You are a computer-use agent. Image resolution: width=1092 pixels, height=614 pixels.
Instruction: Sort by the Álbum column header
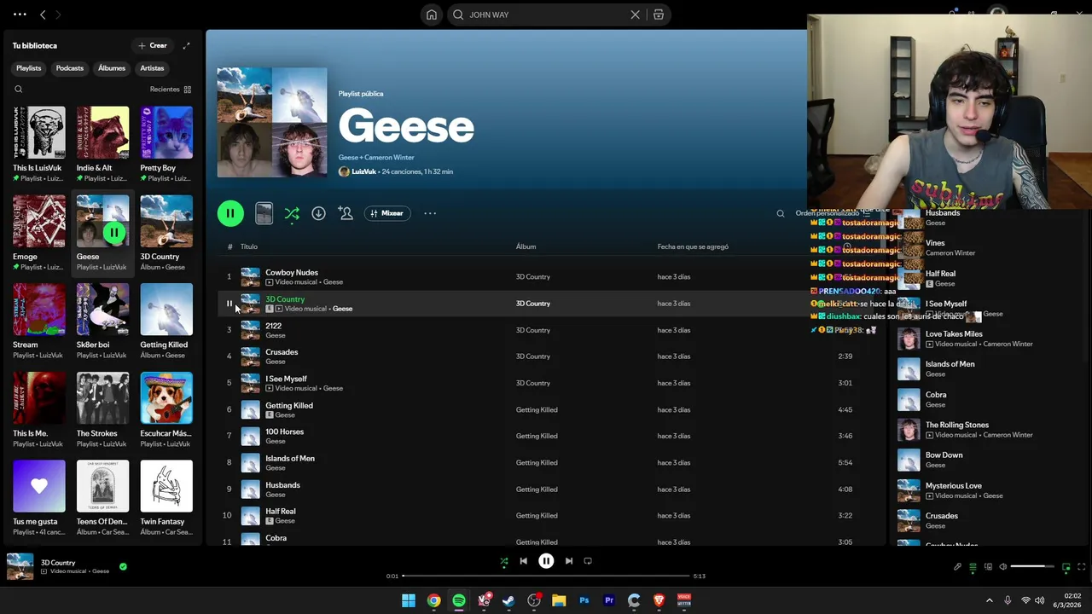pos(526,246)
